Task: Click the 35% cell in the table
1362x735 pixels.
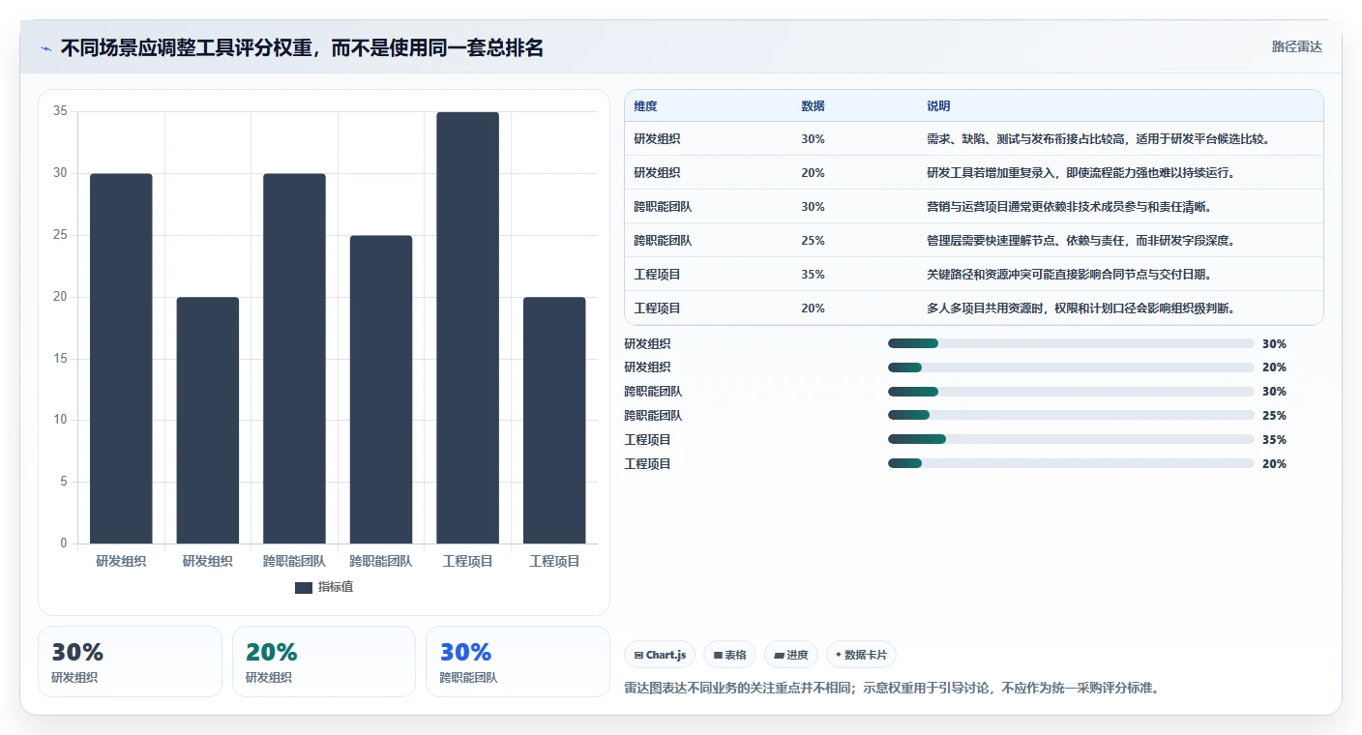Action: point(813,275)
